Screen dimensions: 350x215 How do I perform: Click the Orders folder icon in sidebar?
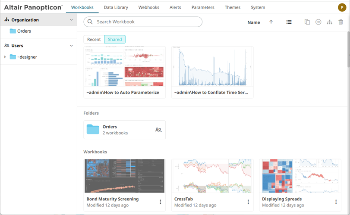(13, 31)
